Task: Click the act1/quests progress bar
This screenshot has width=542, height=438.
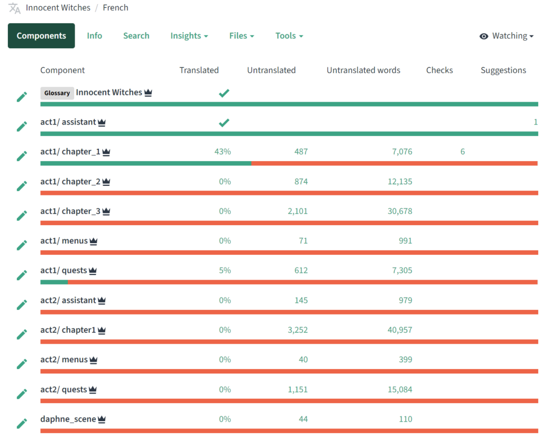Action: (x=289, y=282)
